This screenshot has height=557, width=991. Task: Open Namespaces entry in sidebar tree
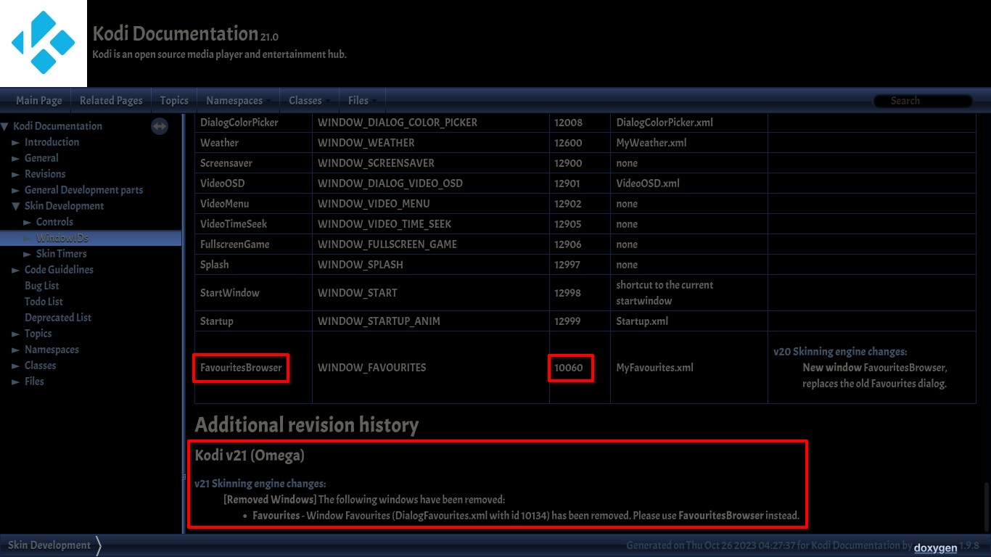click(x=52, y=350)
